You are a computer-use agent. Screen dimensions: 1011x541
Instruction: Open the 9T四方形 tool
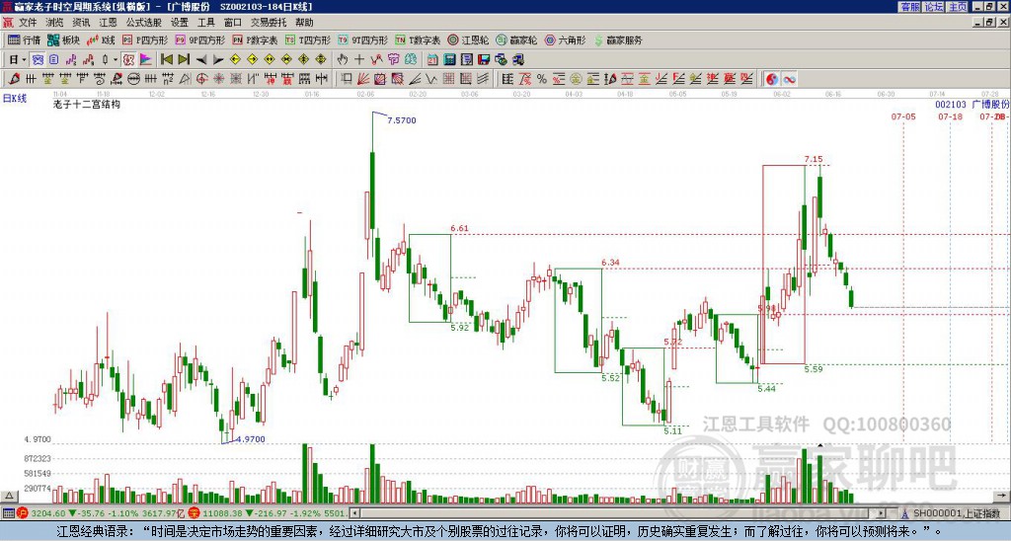click(362, 39)
